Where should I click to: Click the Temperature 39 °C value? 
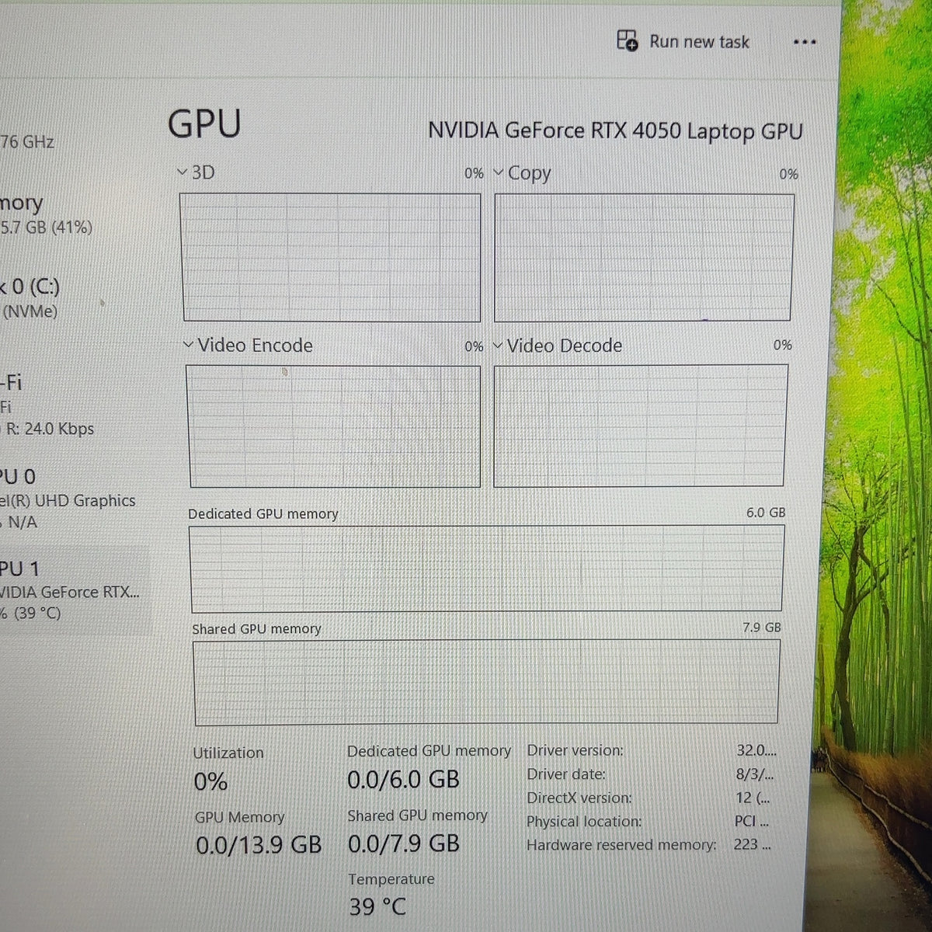tap(377, 906)
